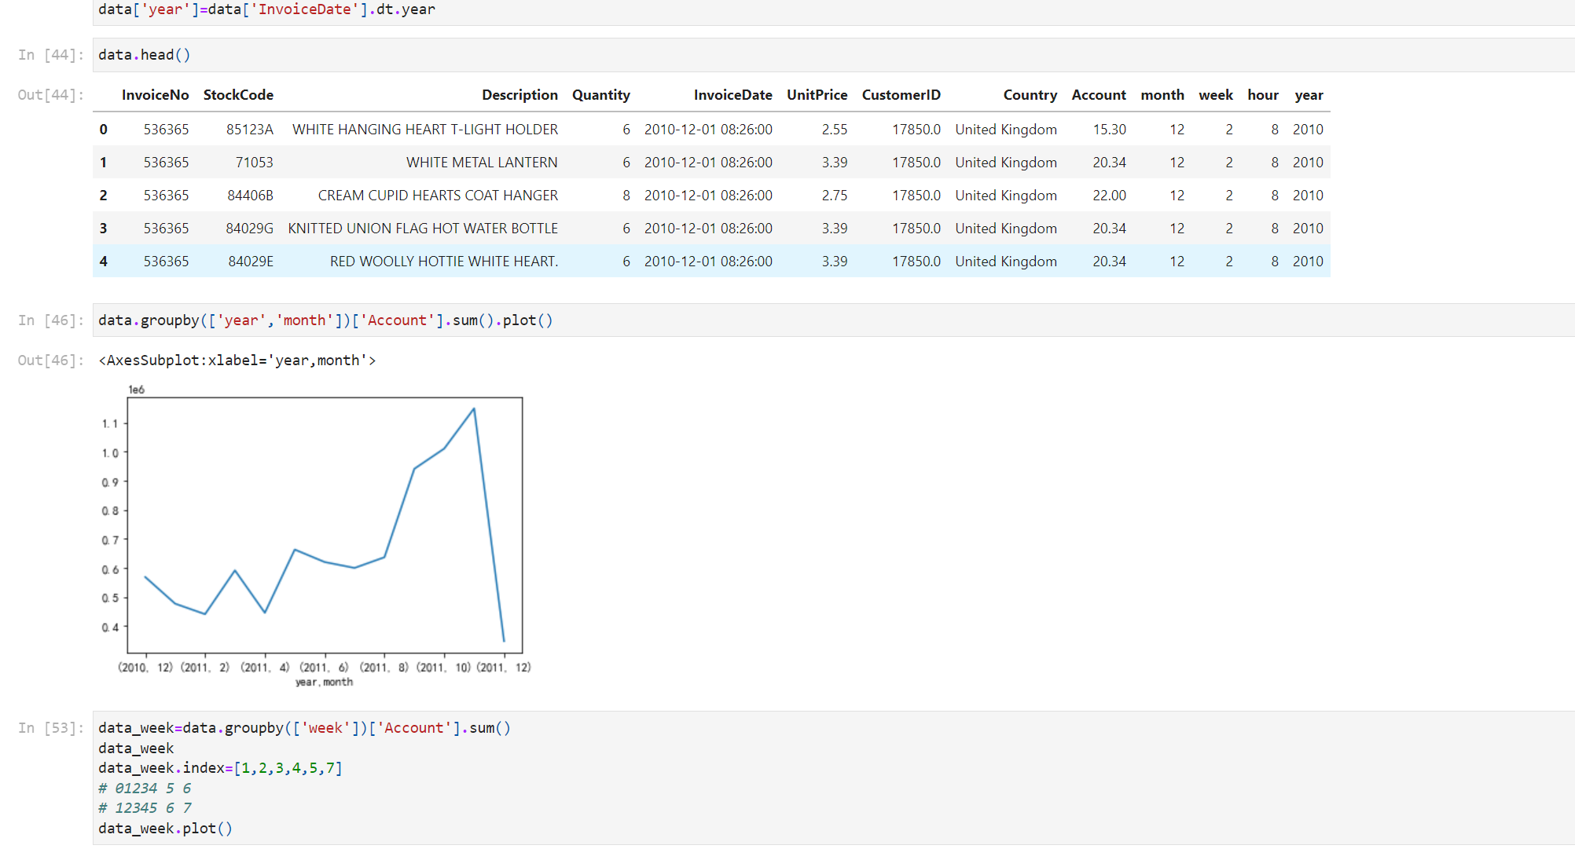
Task: Click row index 0 in the table
Action: [104, 130]
